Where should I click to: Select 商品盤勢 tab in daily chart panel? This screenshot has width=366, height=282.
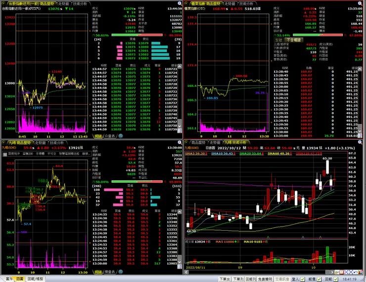198,142
